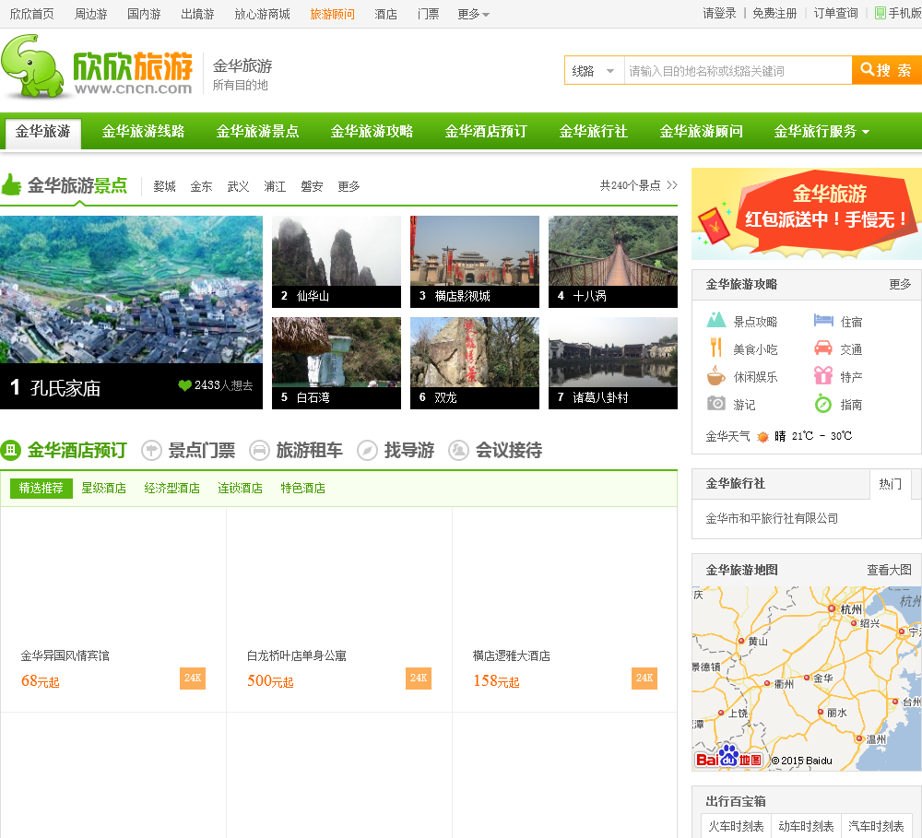Select the 热门 travel agency tab
This screenshot has height=838, width=922.
891,483
